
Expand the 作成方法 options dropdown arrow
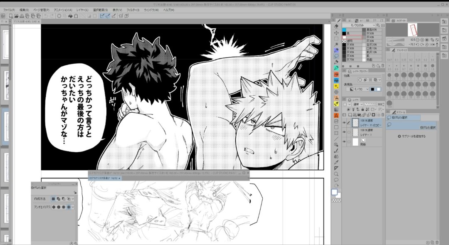pyautogui.click(x=73, y=198)
